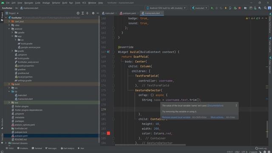Expand the build folder
The width and height of the screenshot is (272, 153).
tap(9, 84)
